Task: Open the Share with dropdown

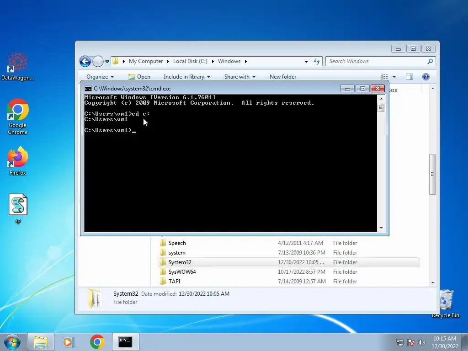Action: tap(239, 77)
